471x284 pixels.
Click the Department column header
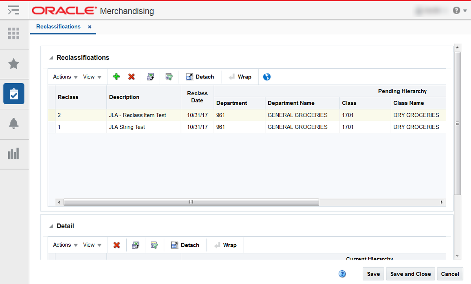[x=239, y=103]
